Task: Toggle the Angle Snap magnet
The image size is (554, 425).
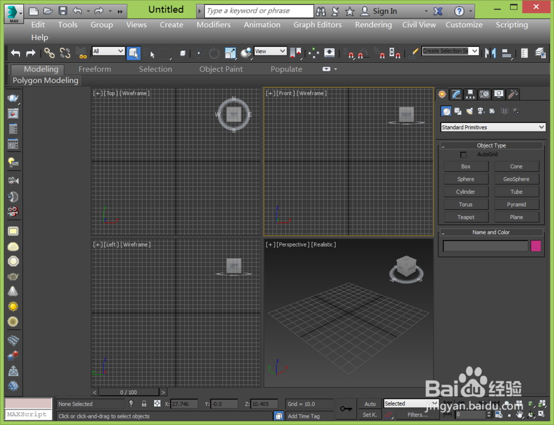Action: [x=363, y=53]
